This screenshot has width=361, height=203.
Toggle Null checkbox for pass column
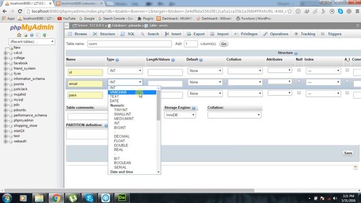tap(299, 92)
